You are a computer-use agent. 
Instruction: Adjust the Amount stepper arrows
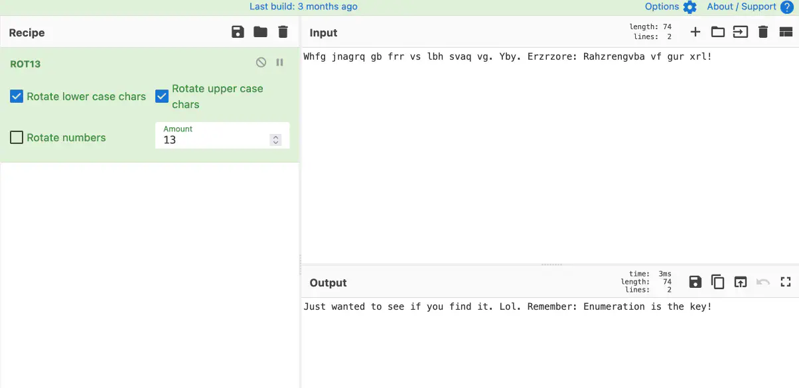pyautogui.click(x=276, y=140)
